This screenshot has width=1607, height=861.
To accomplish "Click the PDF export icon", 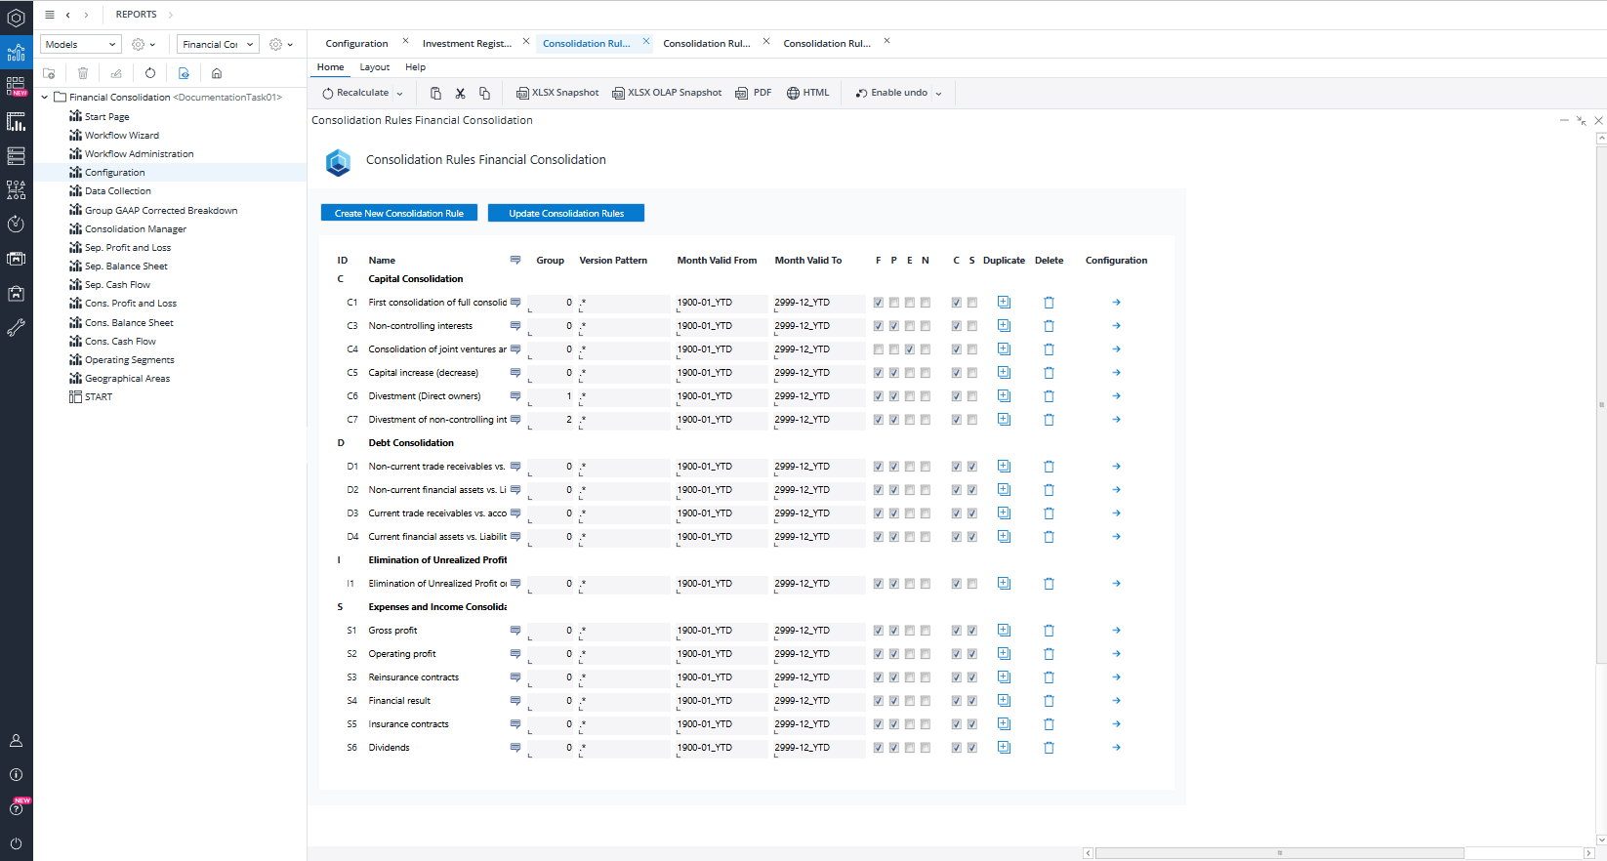I will click(x=742, y=94).
